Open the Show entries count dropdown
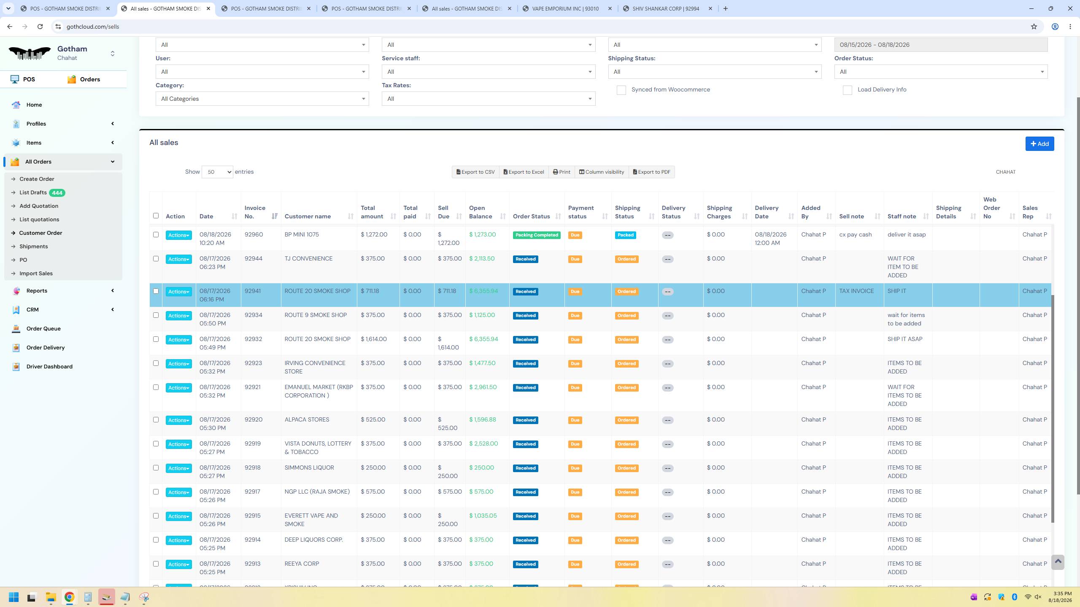 pos(217,172)
